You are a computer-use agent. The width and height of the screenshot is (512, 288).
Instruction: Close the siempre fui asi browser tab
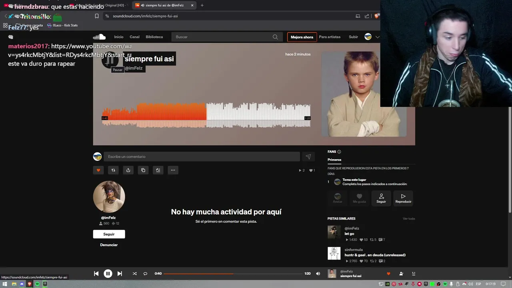pyautogui.click(x=192, y=5)
